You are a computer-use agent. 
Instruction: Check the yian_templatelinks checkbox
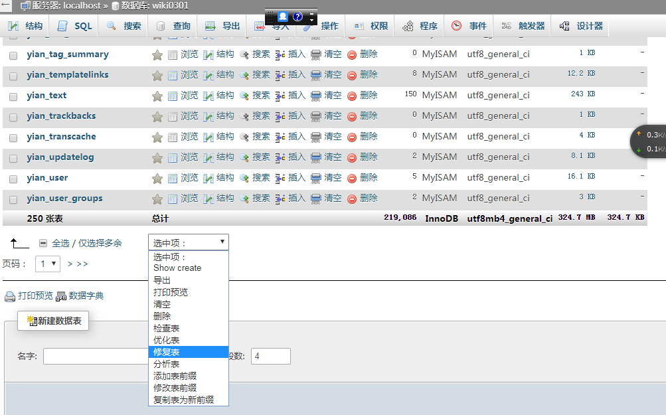coord(13,76)
